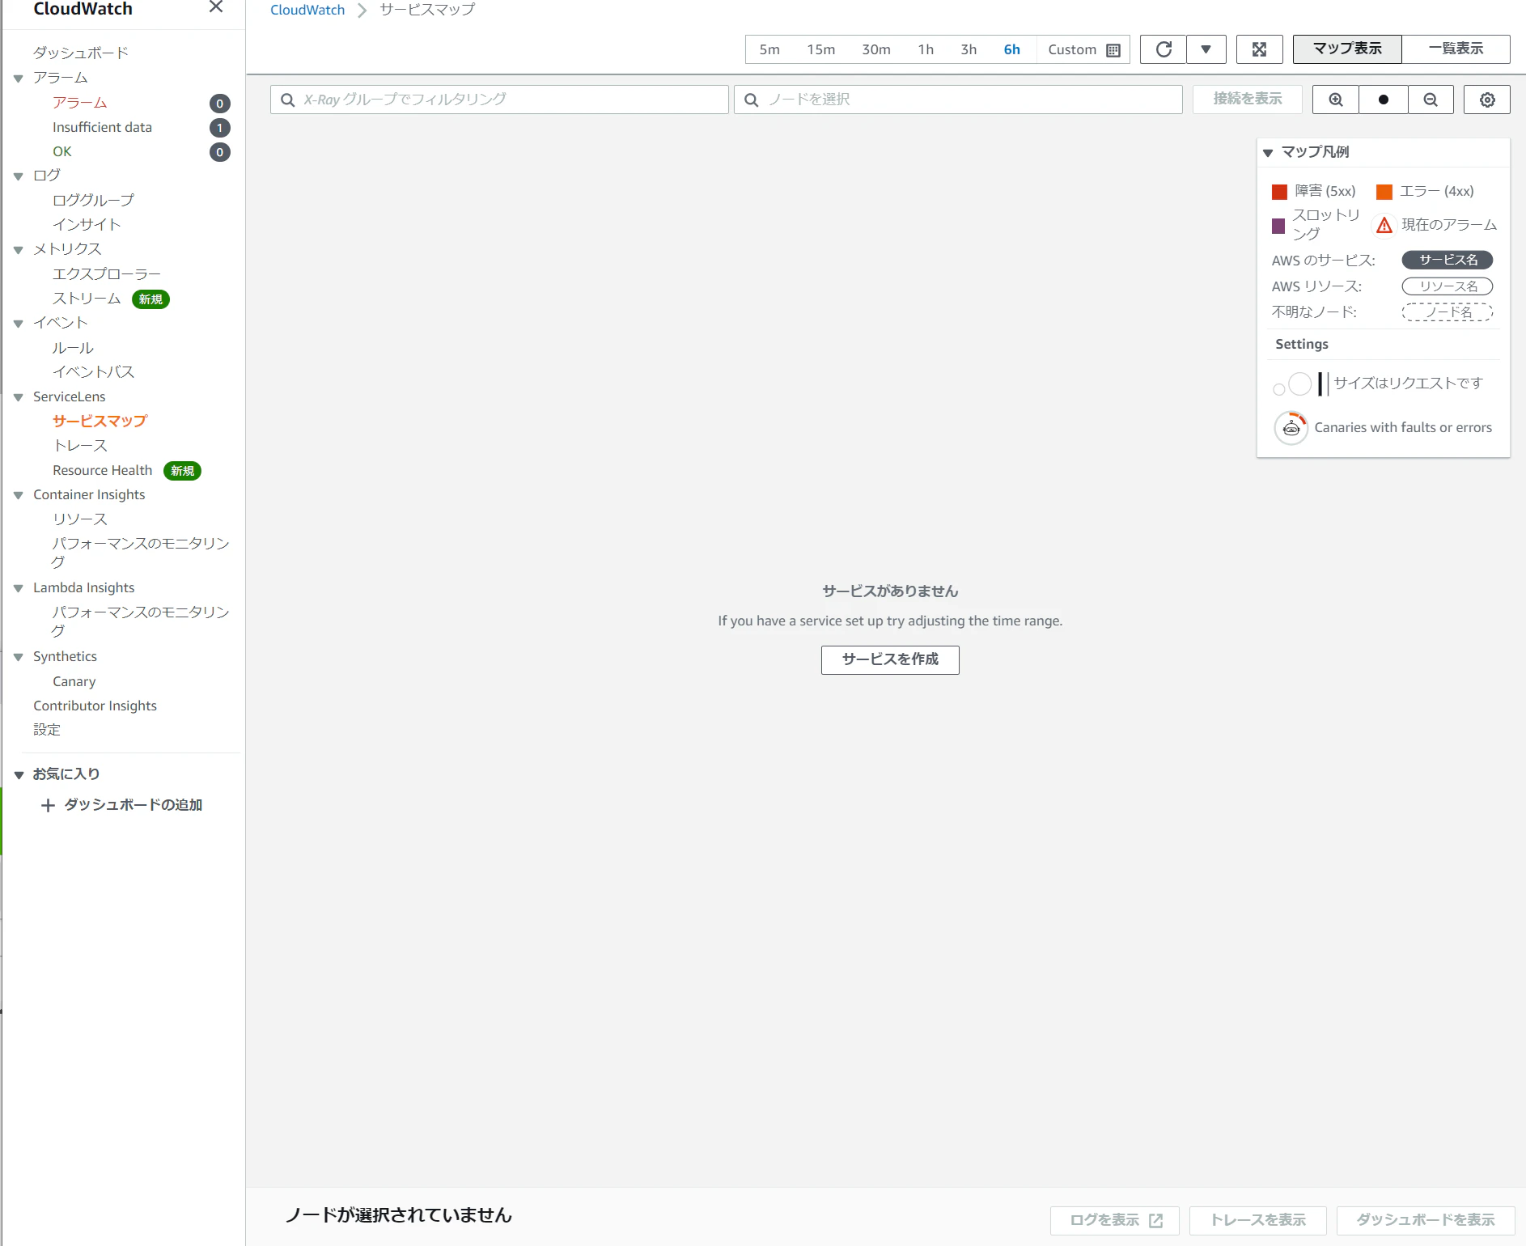Image resolution: width=1526 pixels, height=1246 pixels.
Task: Click the zoom in magnifier icon
Action: [x=1336, y=100]
